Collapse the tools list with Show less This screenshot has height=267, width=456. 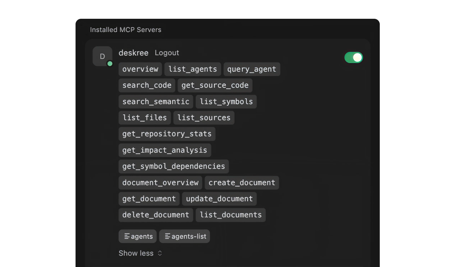coord(140,253)
